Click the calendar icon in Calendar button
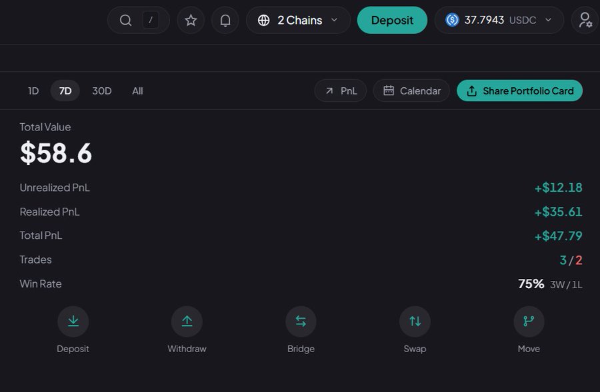Image resolution: width=600 pixels, height=392 pixels. click(x=389, y=91)
